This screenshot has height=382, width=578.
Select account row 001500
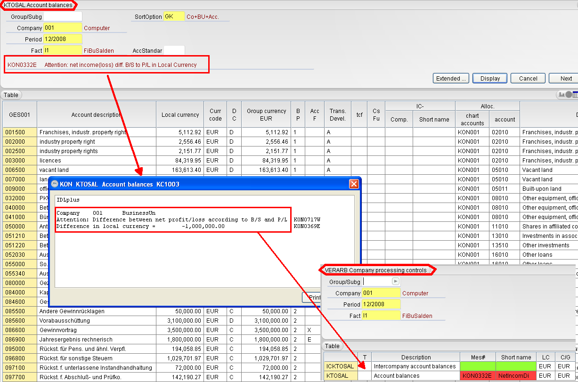coord(19,132)
